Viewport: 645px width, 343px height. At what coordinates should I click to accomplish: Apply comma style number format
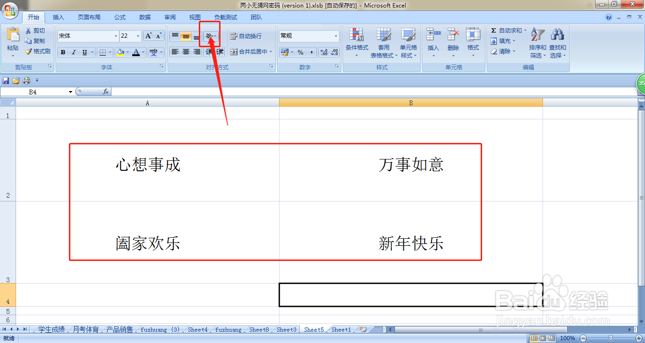click(311, 52)
